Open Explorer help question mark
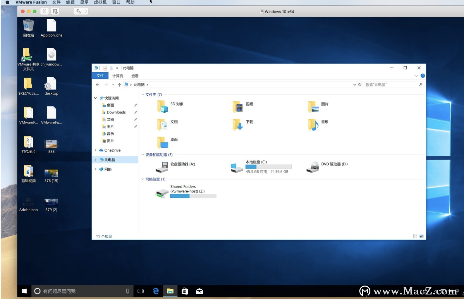 coord(422,76)
